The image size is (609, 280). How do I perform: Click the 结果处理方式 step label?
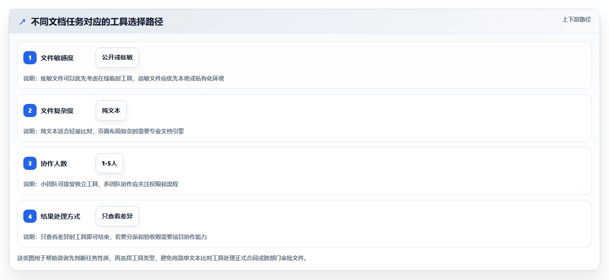60,216
